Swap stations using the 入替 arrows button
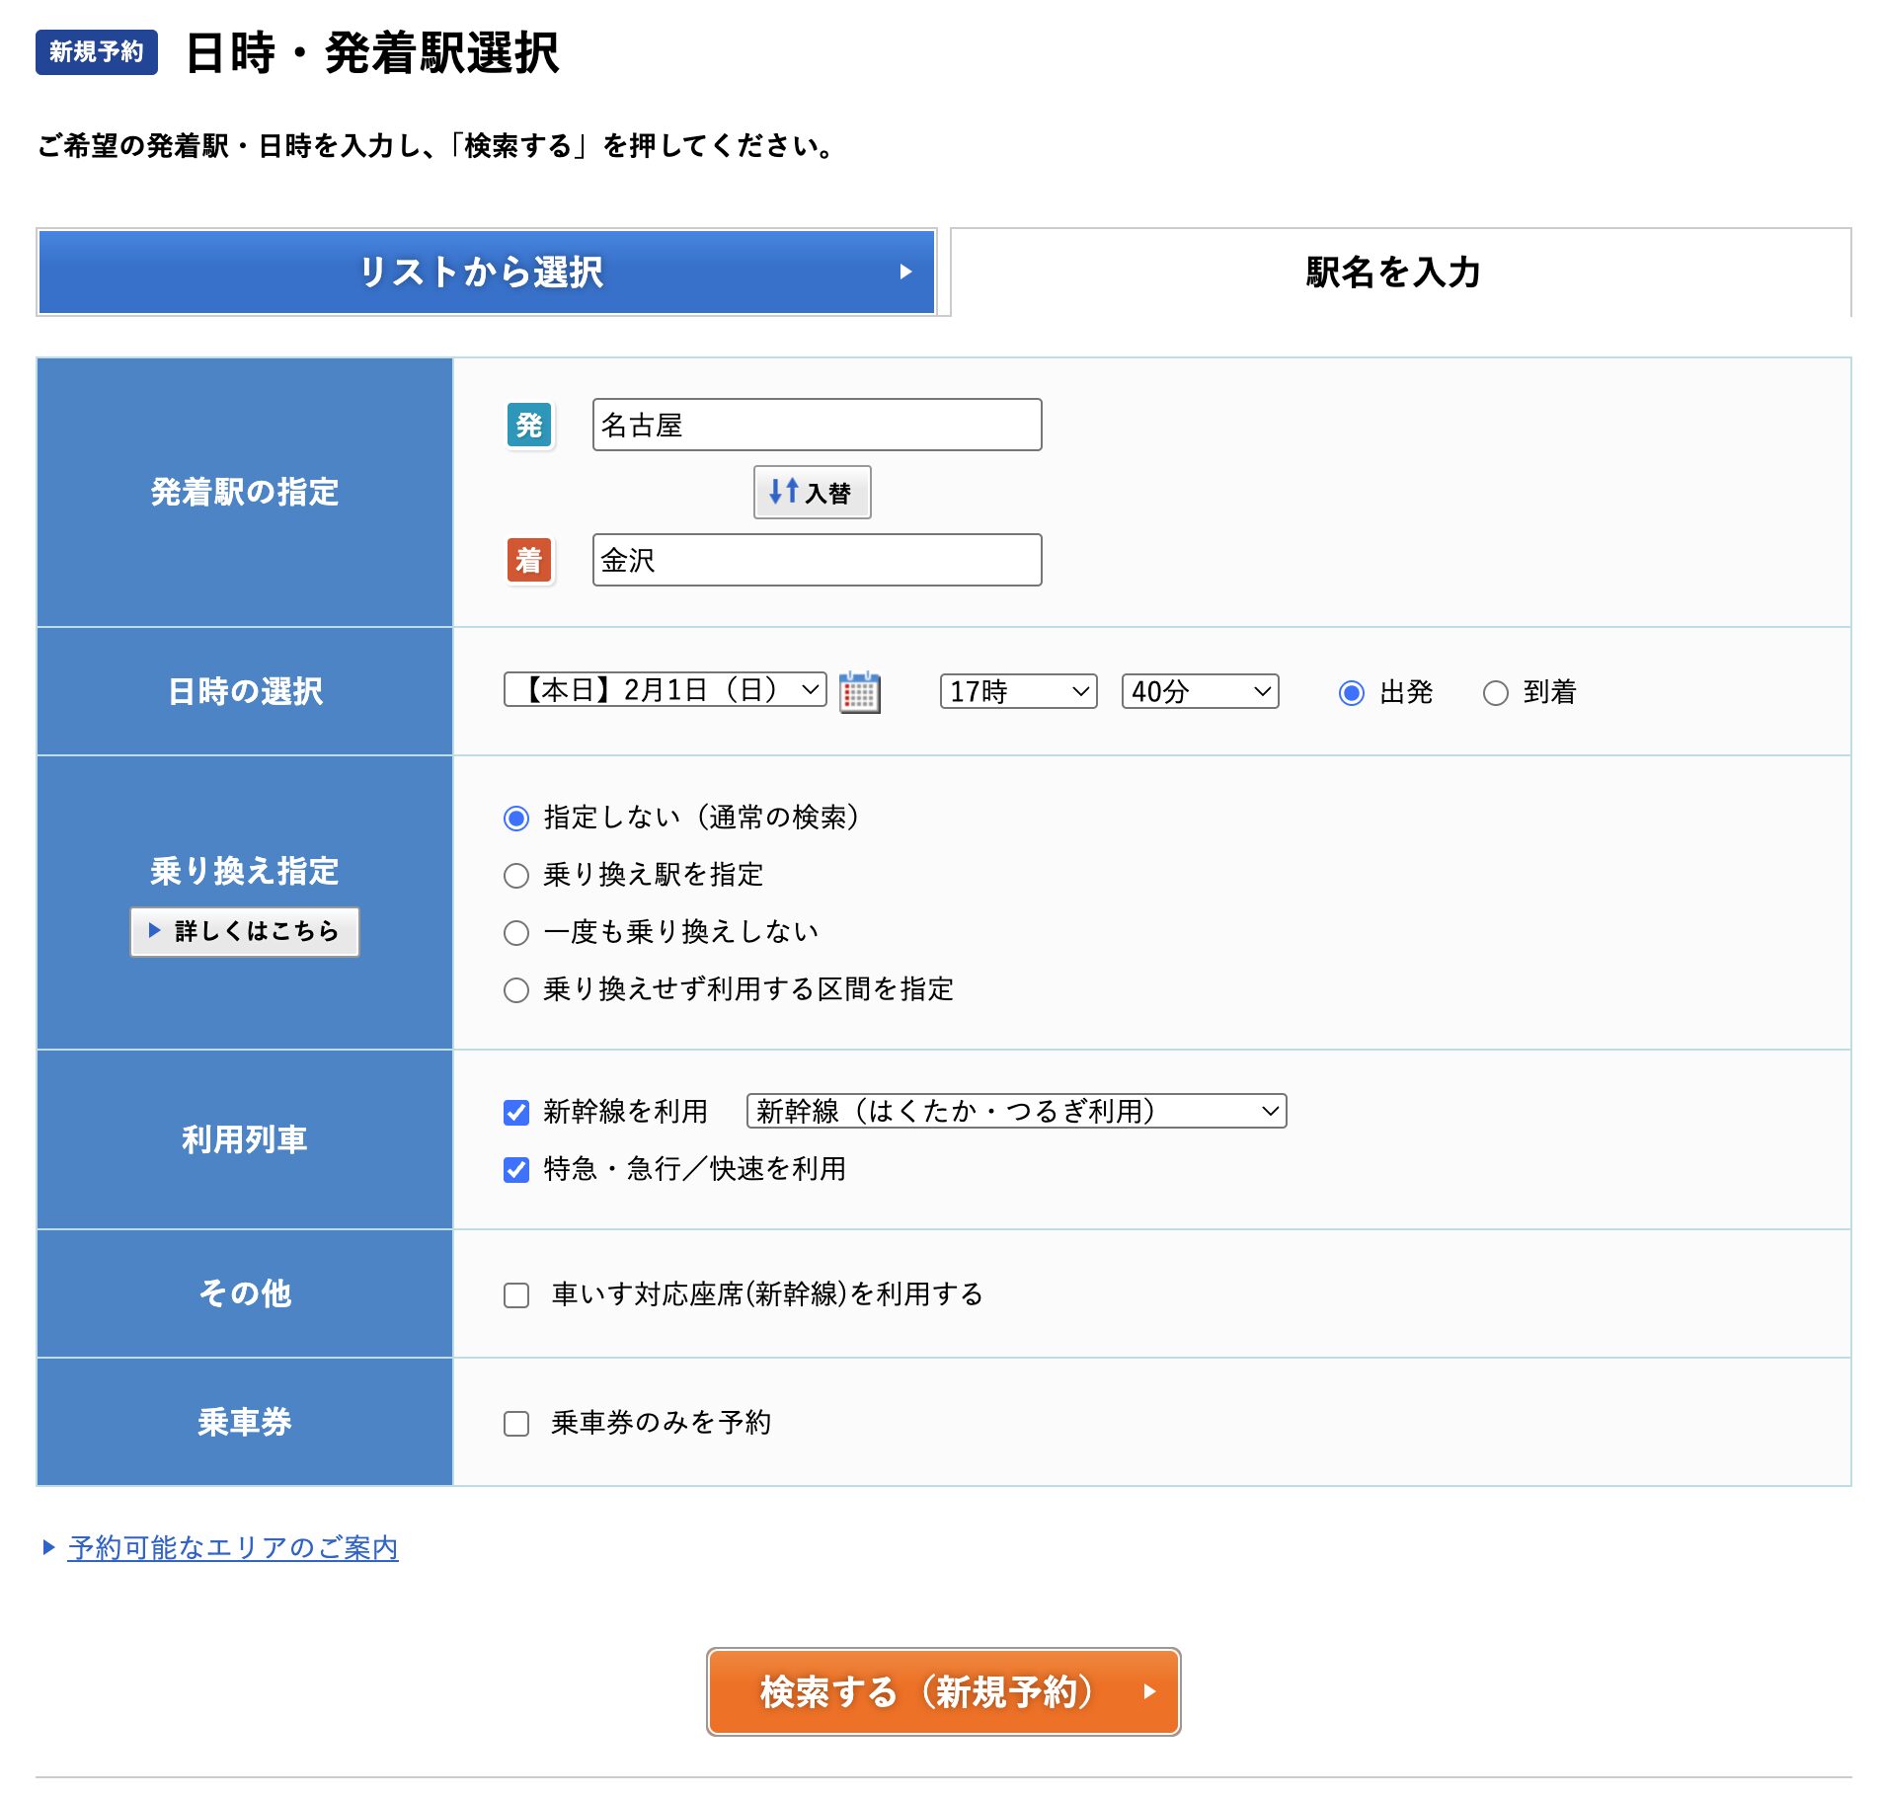The width and height of the screenshot is (1880, 1799). [x=812, y=492]
